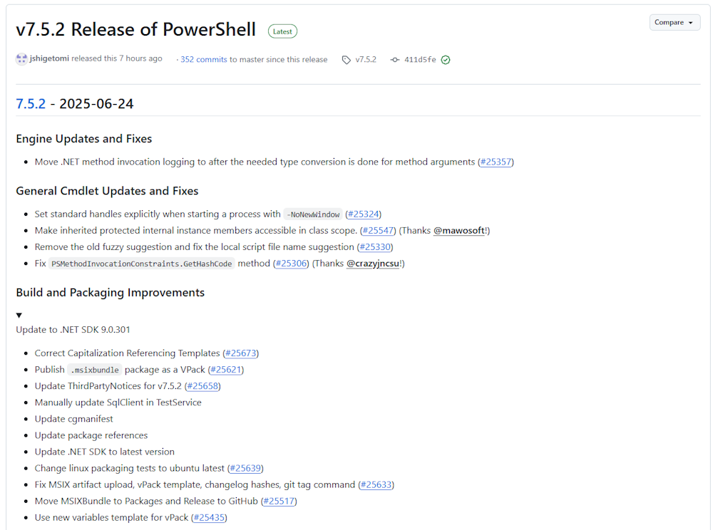Screen dimensions: 713x530
Task: Click the commit icon beside 411d5fe
Action: (395, 60)
